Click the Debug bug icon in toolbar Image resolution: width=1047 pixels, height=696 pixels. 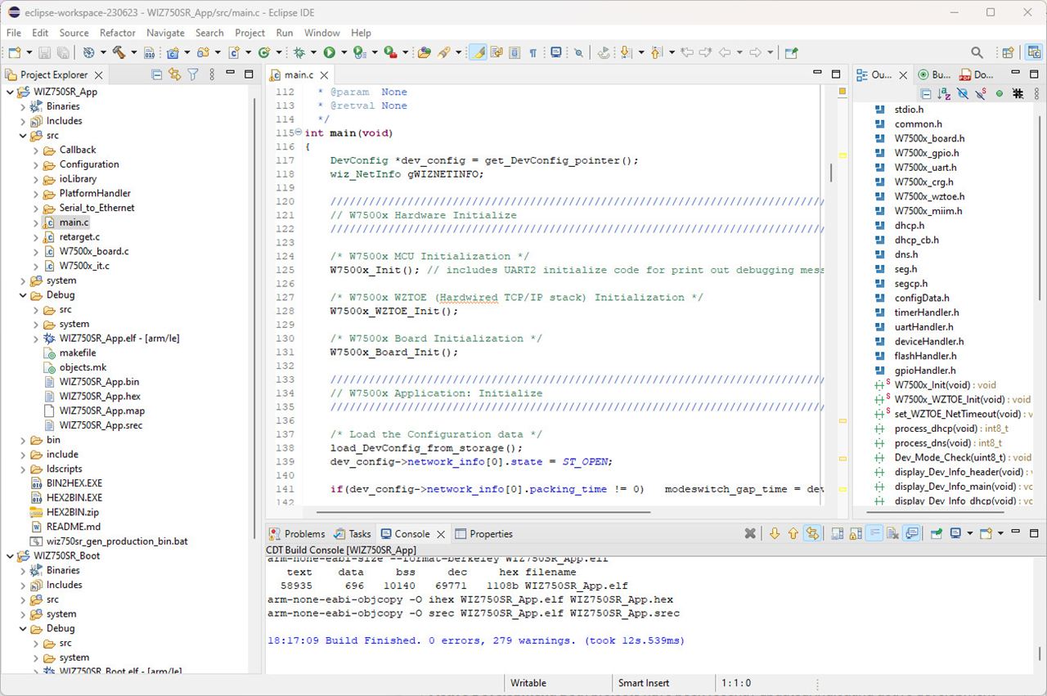(x=299, y=52)
